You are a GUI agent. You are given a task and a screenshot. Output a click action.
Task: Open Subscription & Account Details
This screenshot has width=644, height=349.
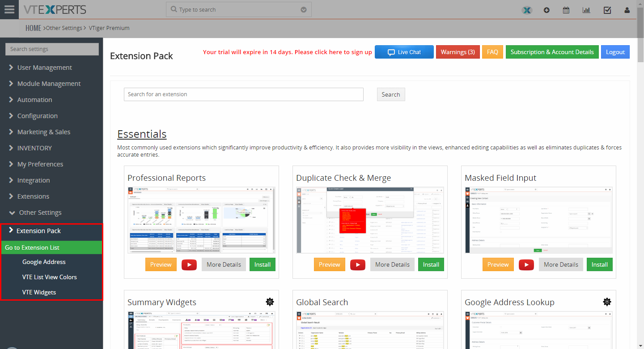[x=552, y=52]
